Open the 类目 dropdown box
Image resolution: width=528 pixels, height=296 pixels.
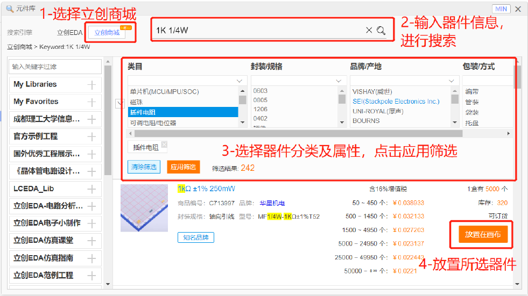187,81
